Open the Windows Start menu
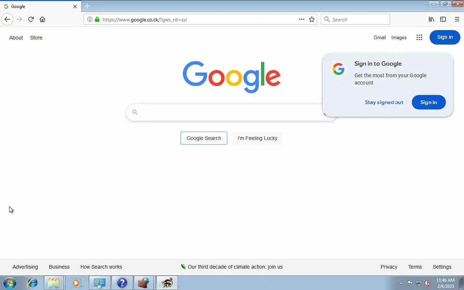 click(x=9, y=283)
